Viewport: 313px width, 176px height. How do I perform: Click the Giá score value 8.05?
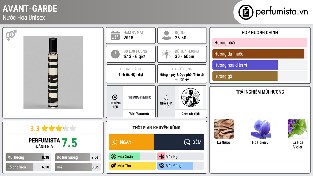pyautogui.click(x=95, y=167)
